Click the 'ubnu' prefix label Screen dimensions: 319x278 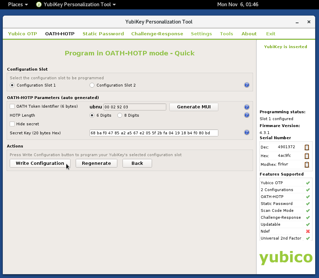(95, 107)
